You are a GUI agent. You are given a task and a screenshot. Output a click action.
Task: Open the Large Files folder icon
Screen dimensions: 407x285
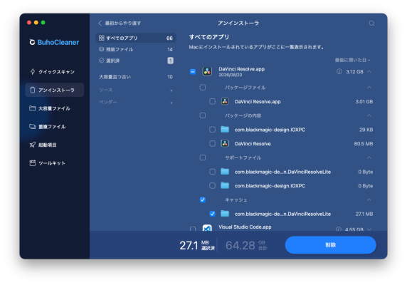(x=33, y=108)
